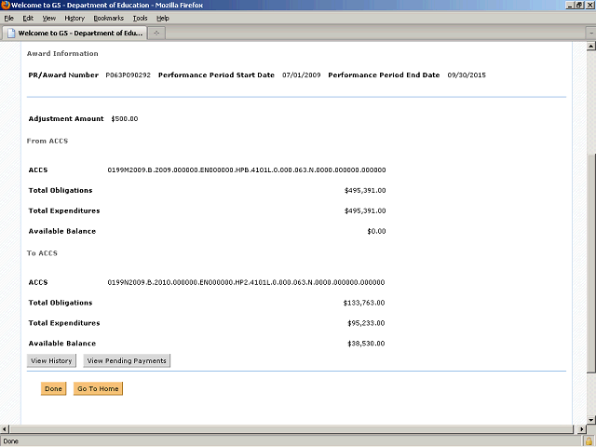Open the tab list dropdown arrow
Screen dimensions: 596x447
[591, 34]
